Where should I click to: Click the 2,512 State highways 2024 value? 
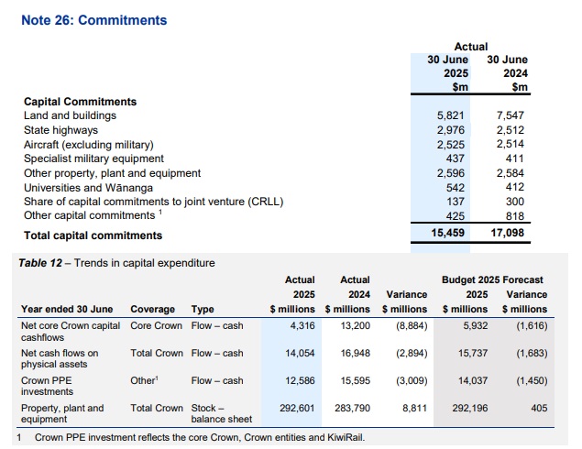[x=511, y=130]
